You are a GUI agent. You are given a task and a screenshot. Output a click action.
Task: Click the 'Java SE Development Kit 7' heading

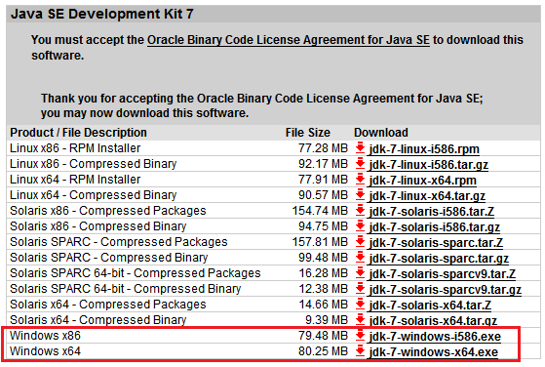[102, 15]
